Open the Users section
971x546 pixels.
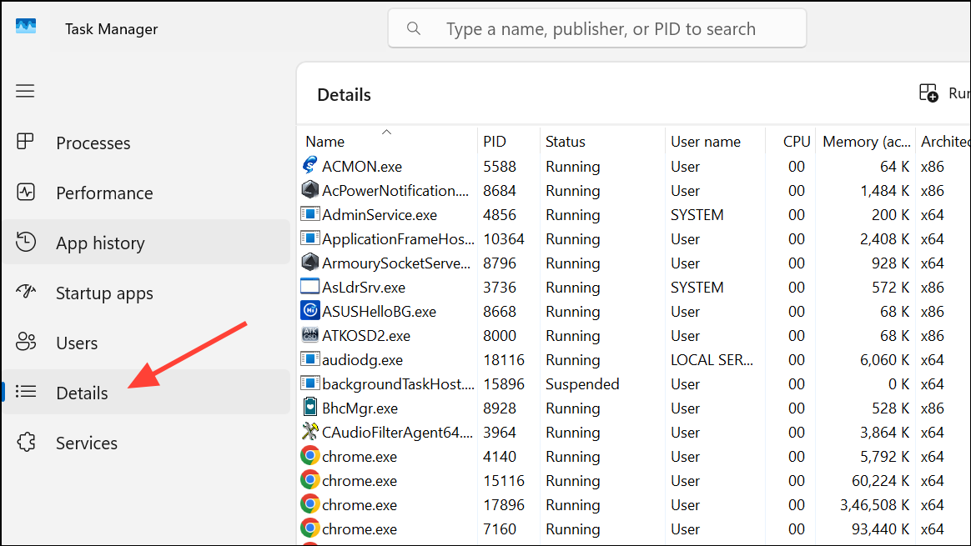(77, 343)
